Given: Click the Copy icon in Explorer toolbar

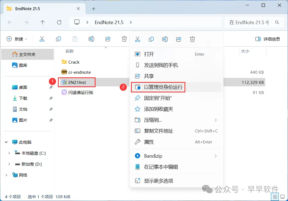Looking at the screenshot, I should tap(58, 39).
